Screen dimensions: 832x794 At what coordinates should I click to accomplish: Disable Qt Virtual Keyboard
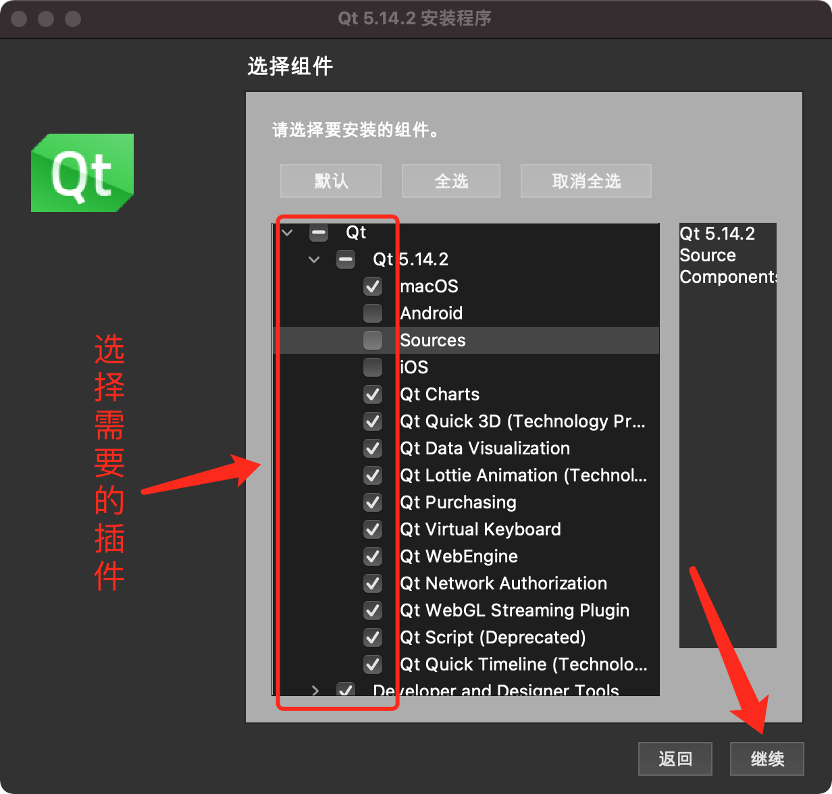point(373,529)
